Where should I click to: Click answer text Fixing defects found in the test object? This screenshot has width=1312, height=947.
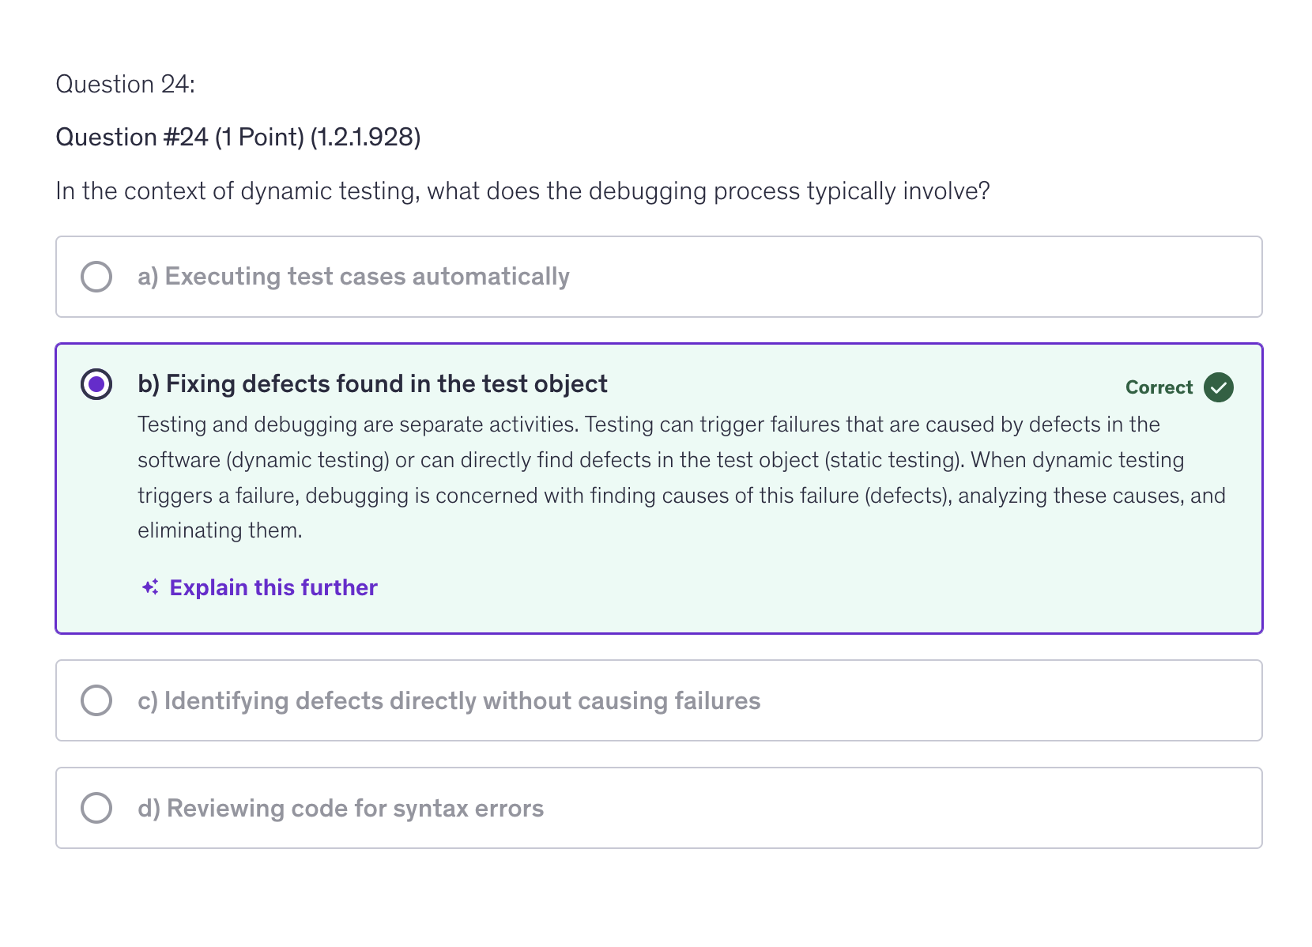[371, 383]
